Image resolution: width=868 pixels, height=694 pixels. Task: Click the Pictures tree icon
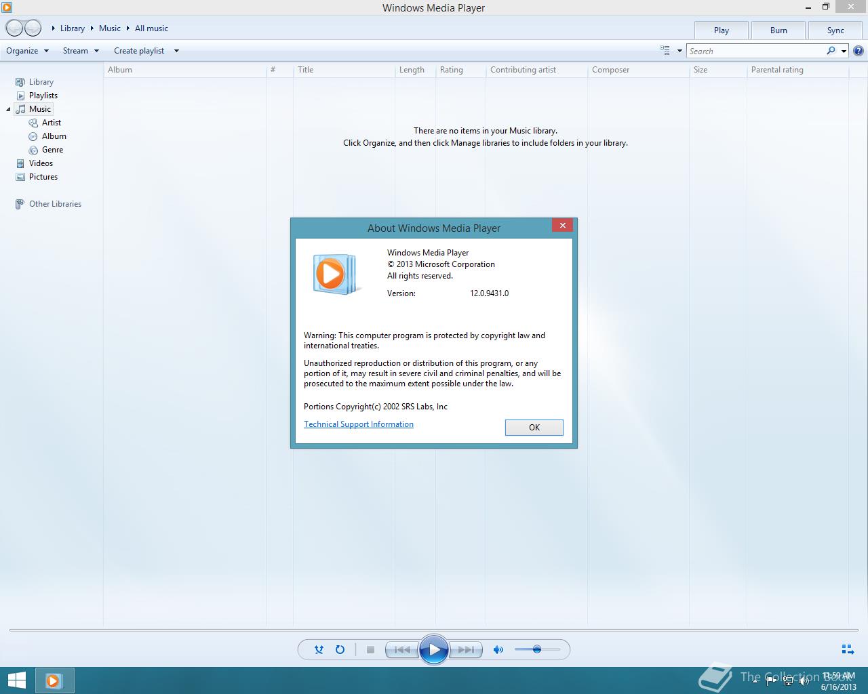[x=20, y=177]
